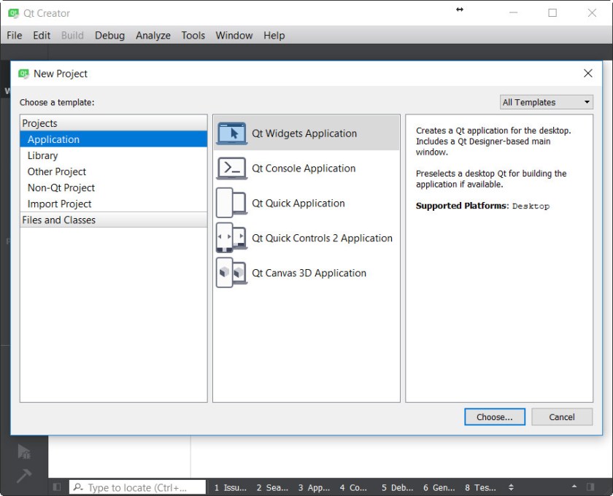
Task: Open the All Templates dropdown
Action: click(x=547, y=102)
